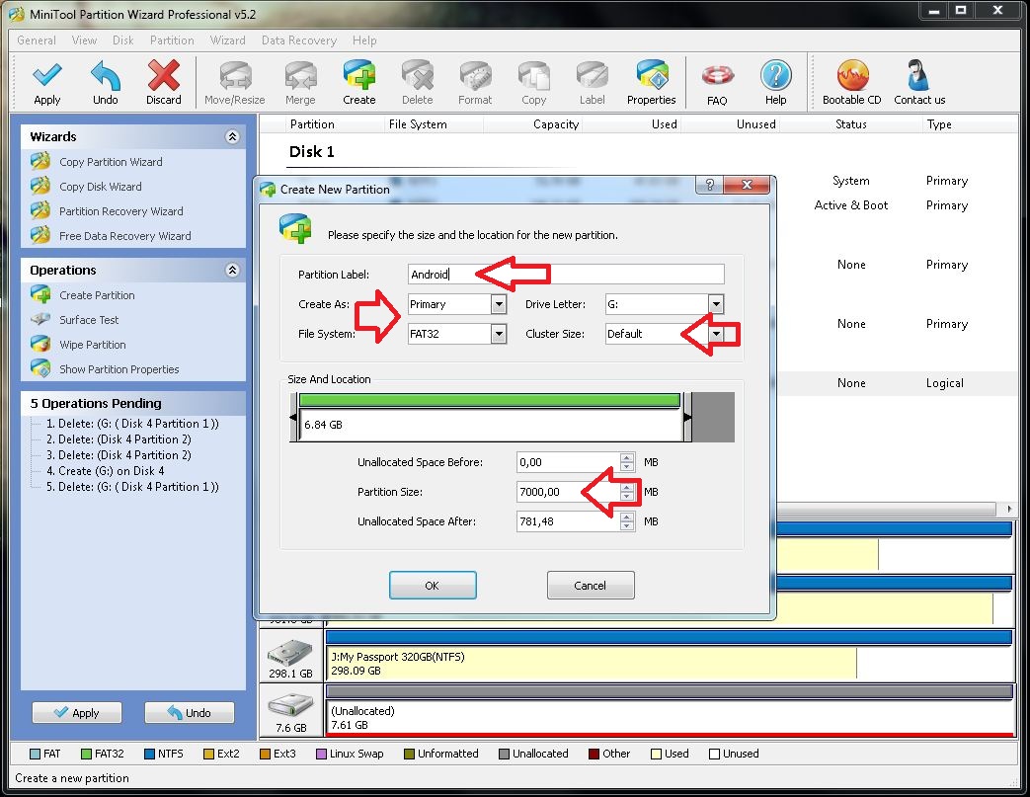Click the Apply button below pending operations
The image size is (1030, 797).
click(x=77, y=712)
